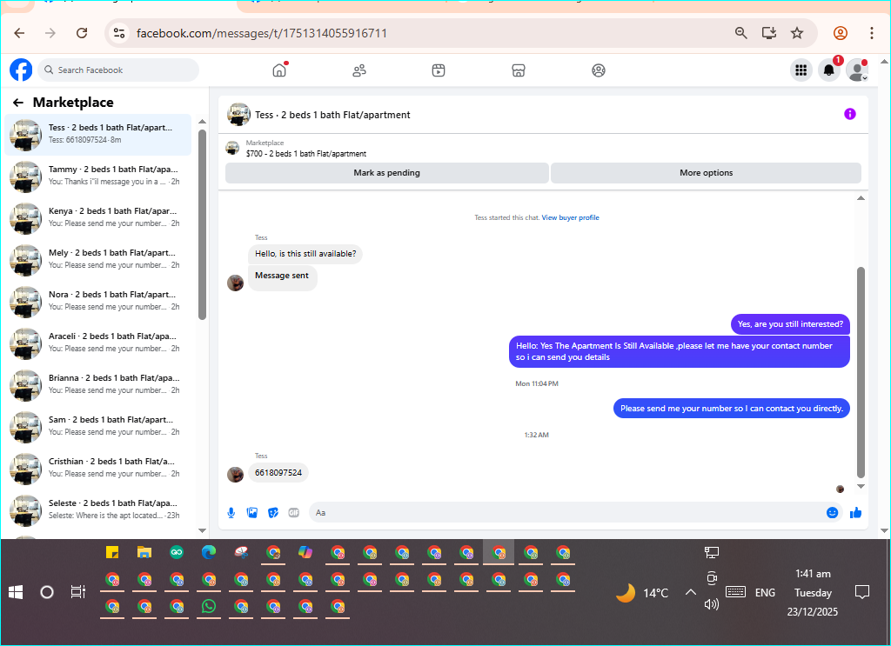Image resolution: width=891 pixels, height=646 pixels.
Task: Click the sticker picker icon
Action: coord(273,513)
